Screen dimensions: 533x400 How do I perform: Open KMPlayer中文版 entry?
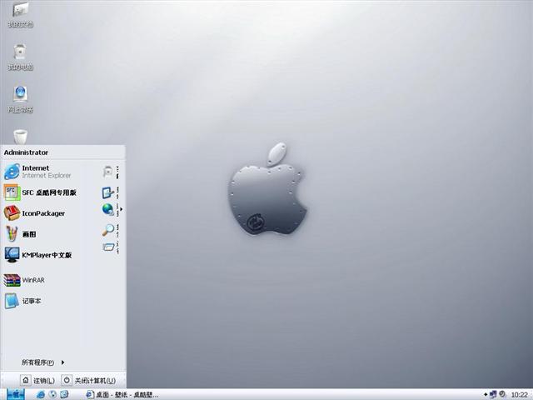pos(38,255)
